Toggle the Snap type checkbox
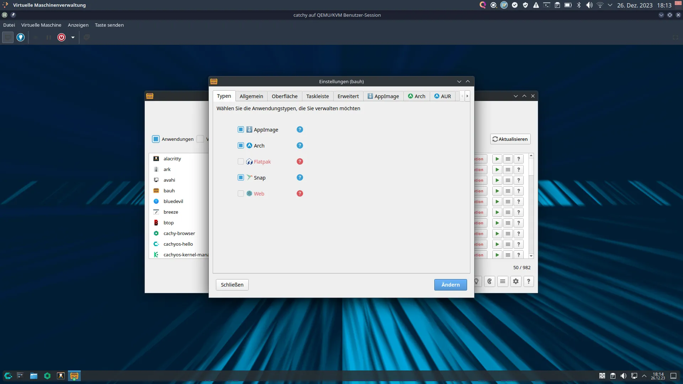Screen dimensions: 683x384 click(x=241, y=177)
